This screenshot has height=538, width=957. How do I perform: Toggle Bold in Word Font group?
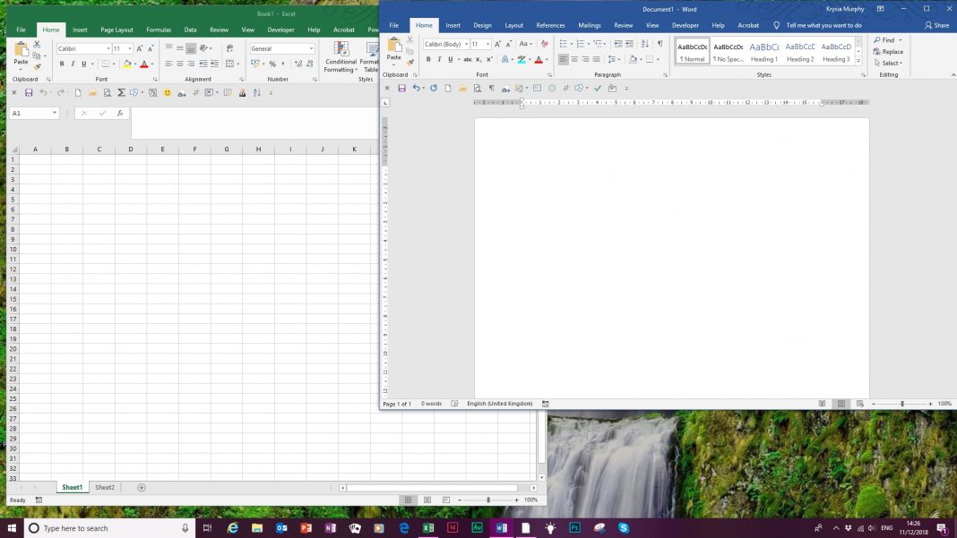[428, 60]
